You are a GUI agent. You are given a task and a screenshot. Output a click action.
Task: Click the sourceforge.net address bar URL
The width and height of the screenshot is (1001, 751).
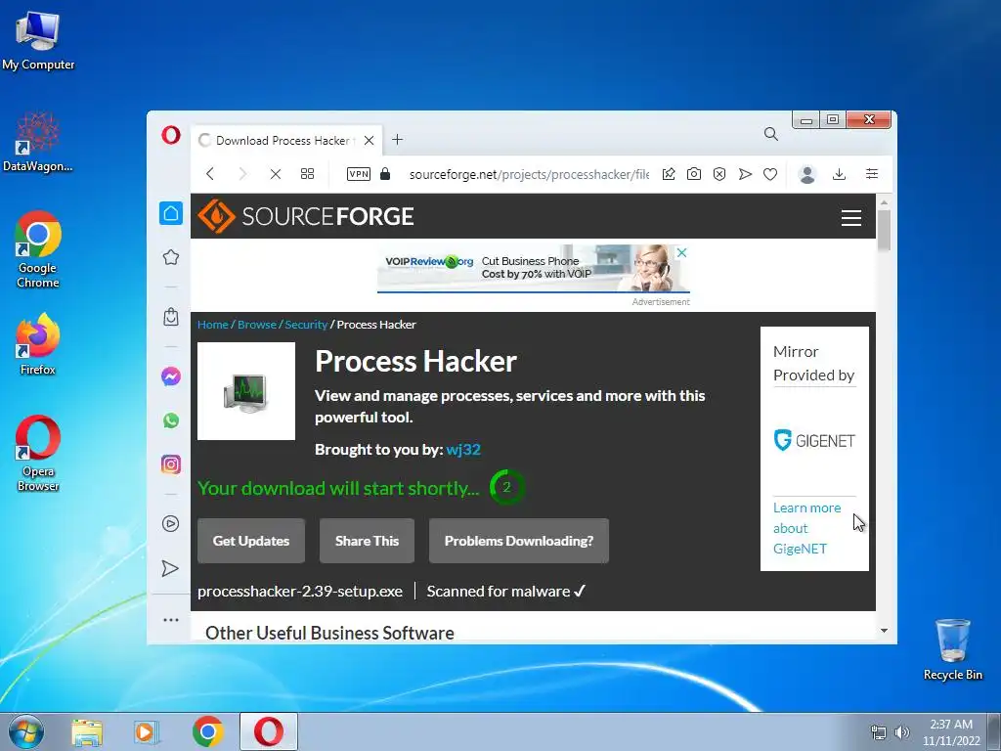point(529,174)
